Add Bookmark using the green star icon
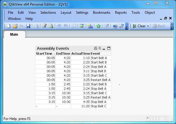The width and height of the screenshot is (176, 124). [99, 26]
